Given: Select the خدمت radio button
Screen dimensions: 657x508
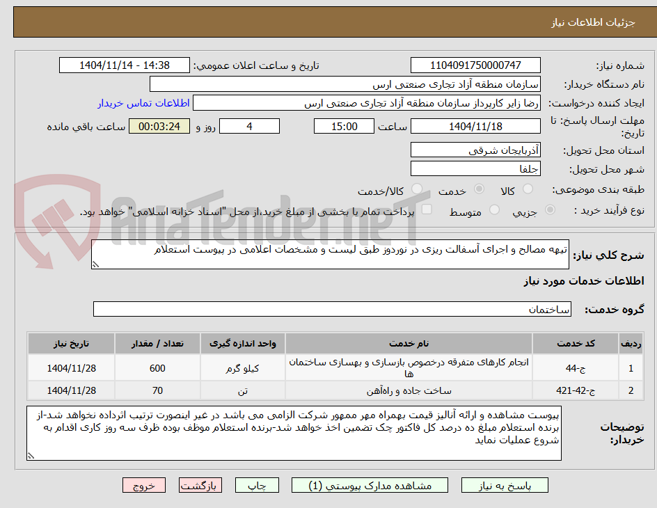Looking at the screenshot, I should pyautogui.click(x=479, y=189).
